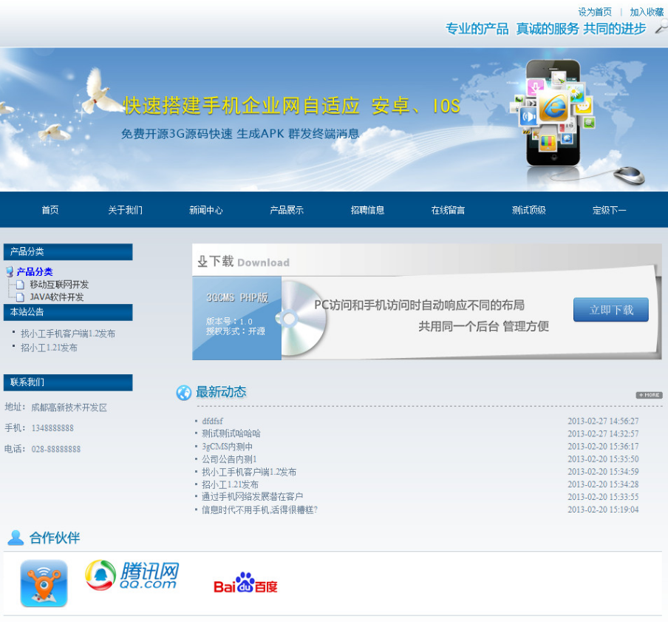Click the phone number 028-88888888

tap(56, 449)
